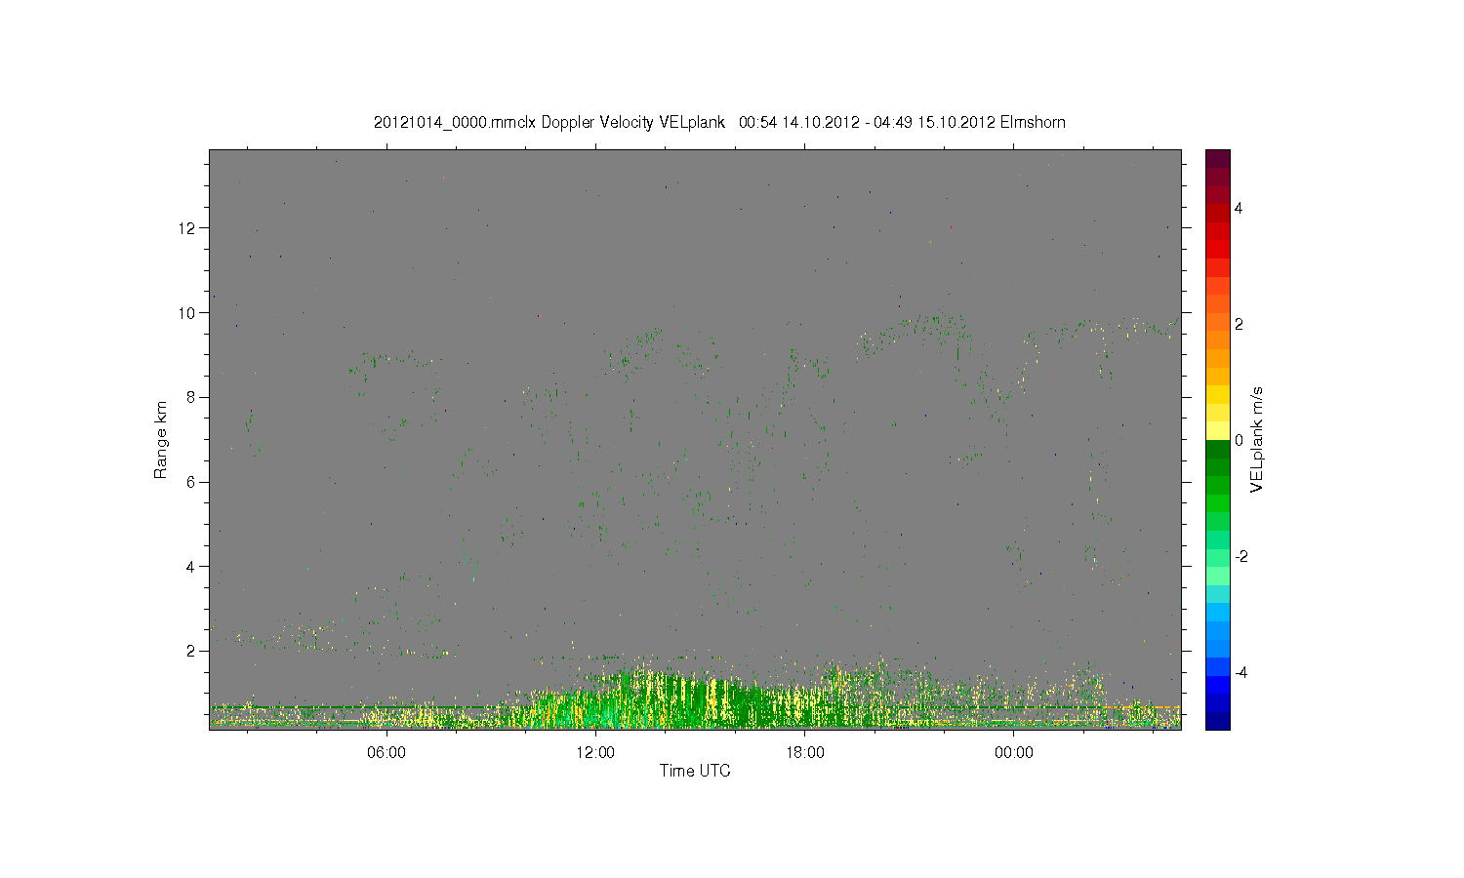Click the colorbar tick label -2
Screen dimensions: 1464x878
click(1241, 556)
